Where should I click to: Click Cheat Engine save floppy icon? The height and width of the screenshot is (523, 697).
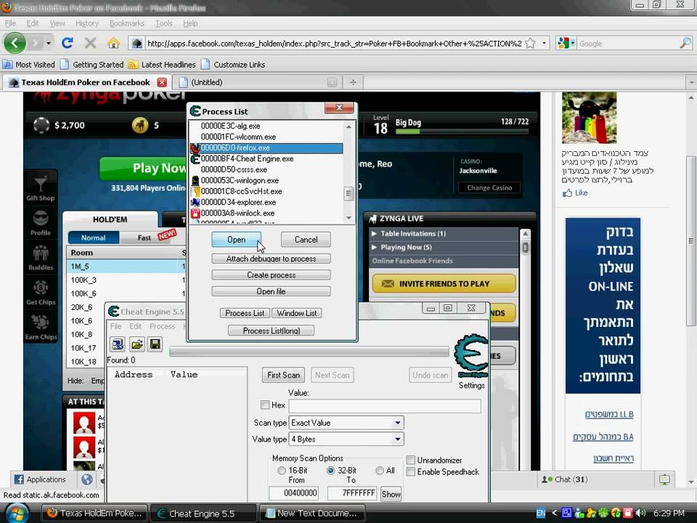point(155,344)
